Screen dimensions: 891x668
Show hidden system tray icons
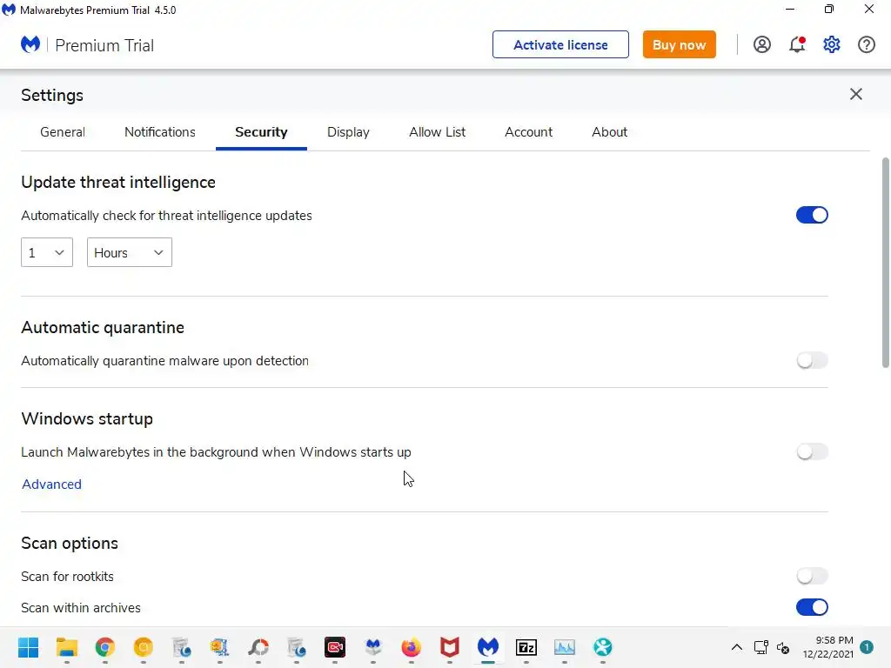pos(736,647)
